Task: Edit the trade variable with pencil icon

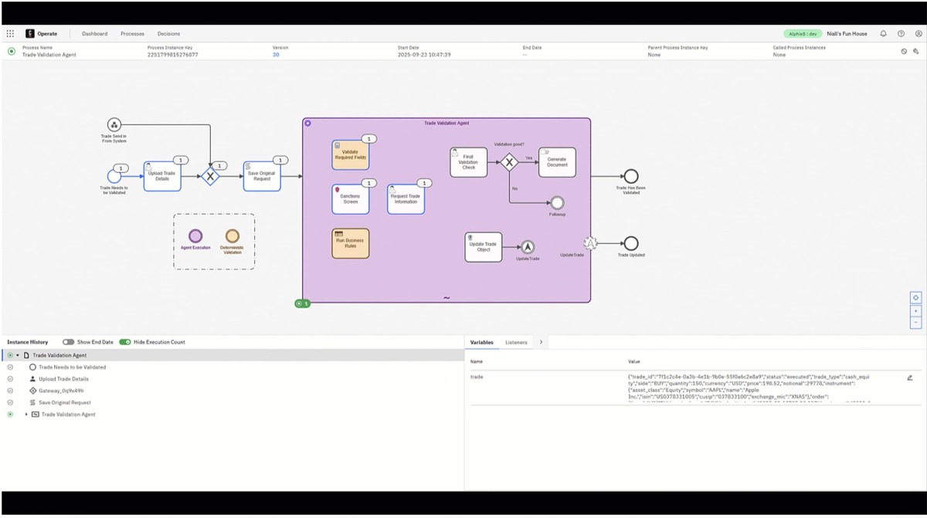Action: point(909,377)
